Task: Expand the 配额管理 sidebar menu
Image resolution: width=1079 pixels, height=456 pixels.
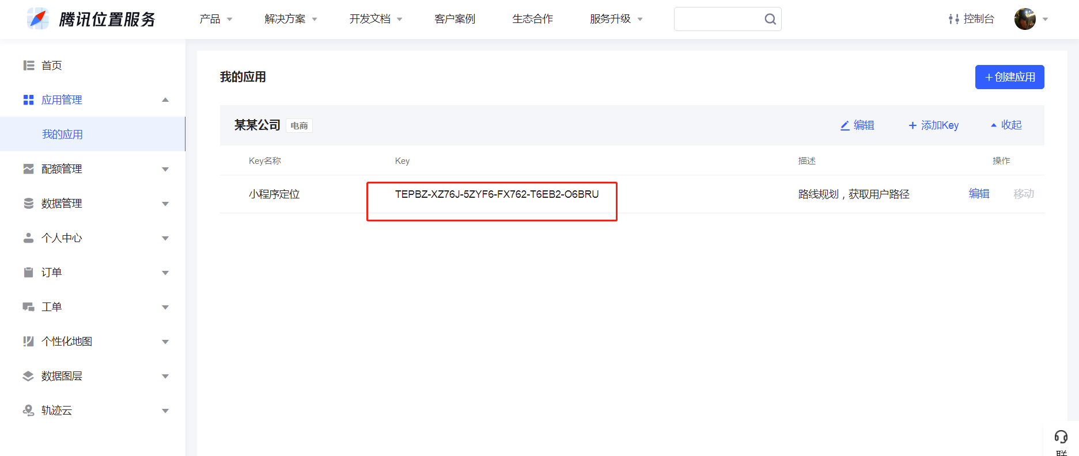Action: tap(165, 169)
